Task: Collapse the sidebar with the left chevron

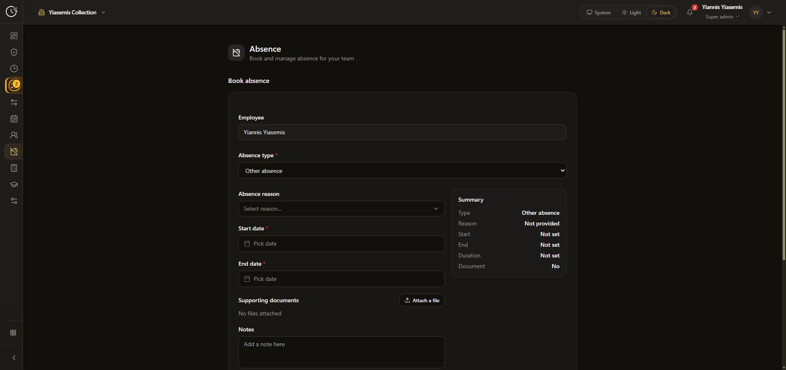Action: point(14,358)
